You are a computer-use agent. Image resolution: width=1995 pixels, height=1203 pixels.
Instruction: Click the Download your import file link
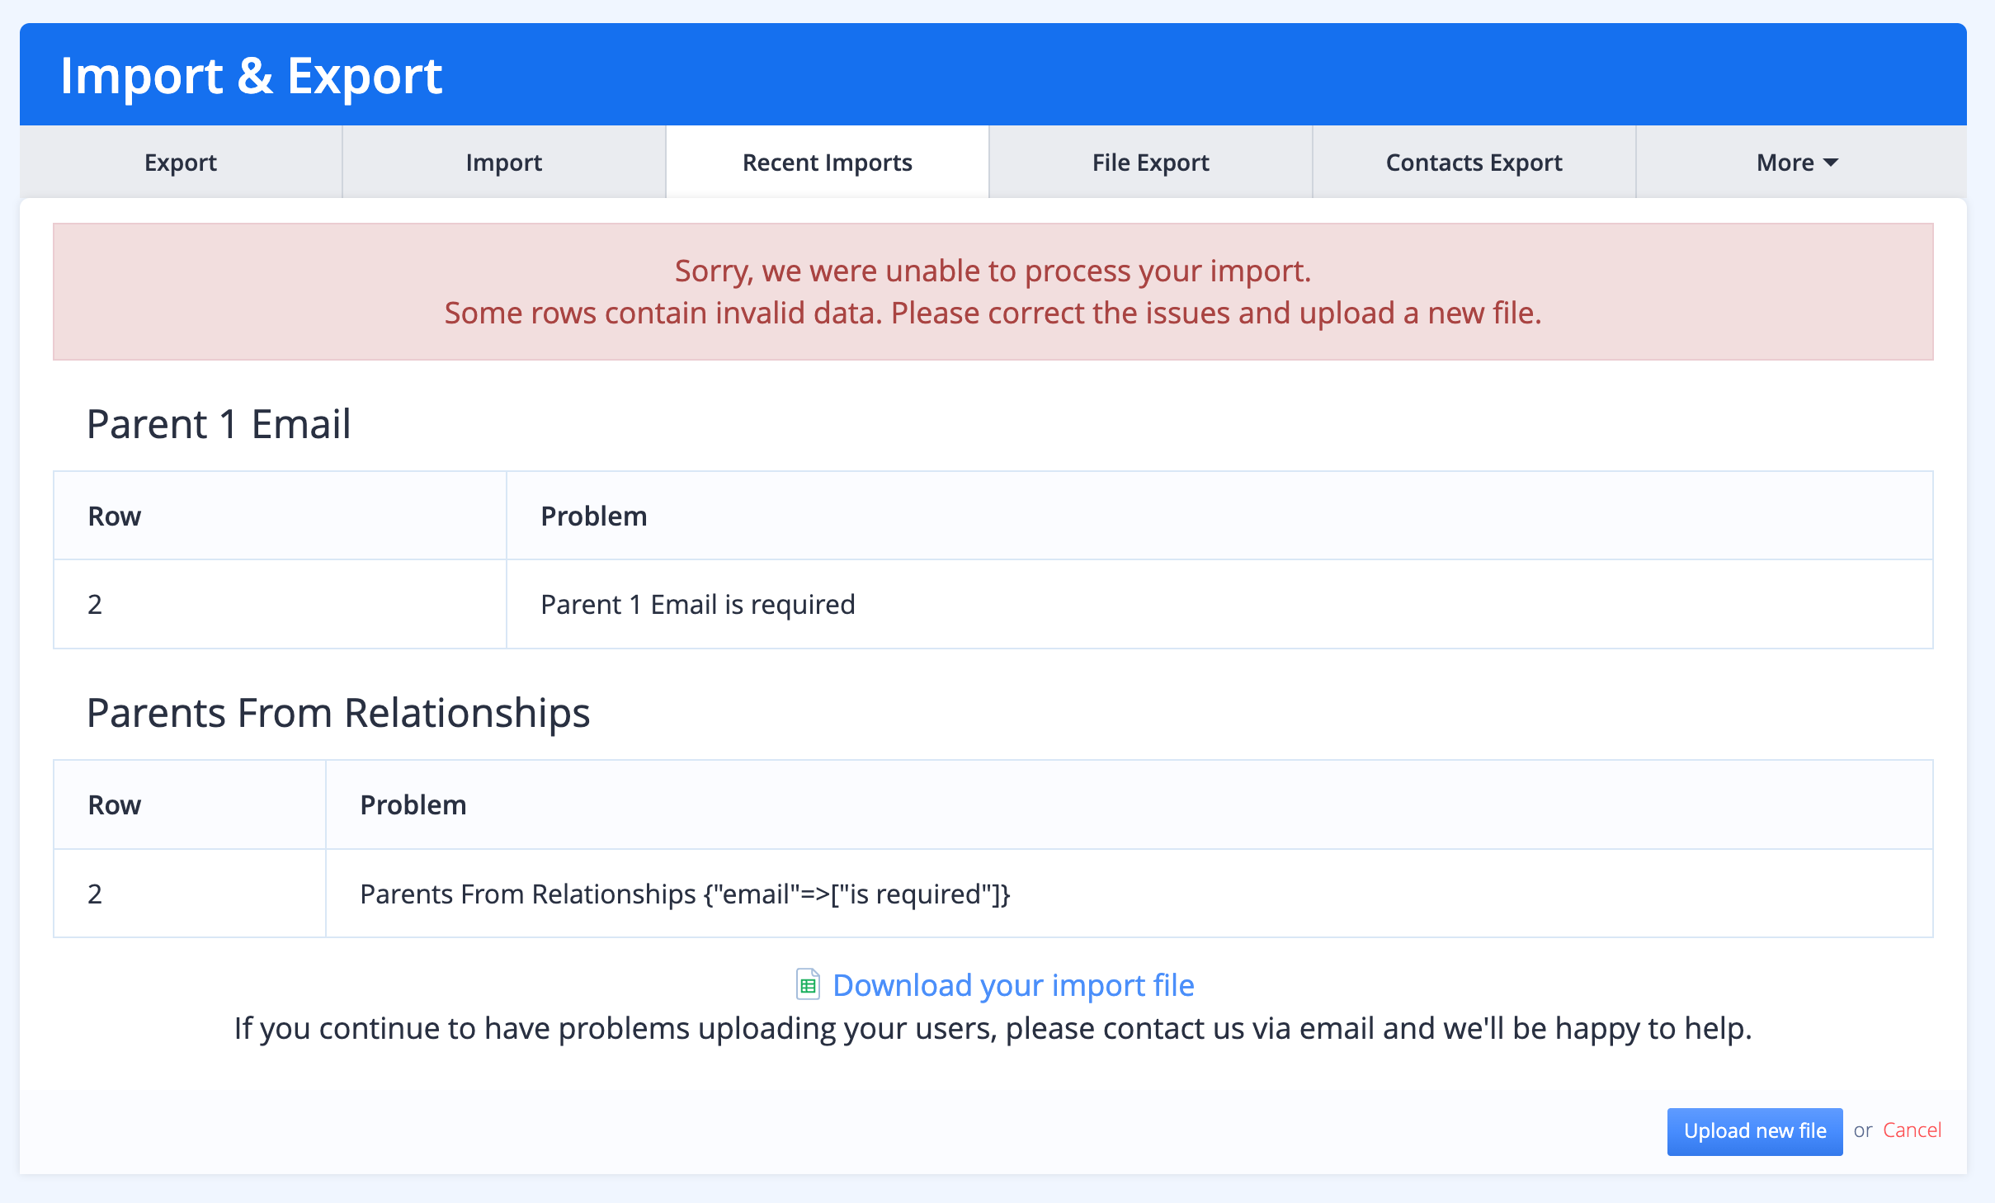coord(1013,985)
